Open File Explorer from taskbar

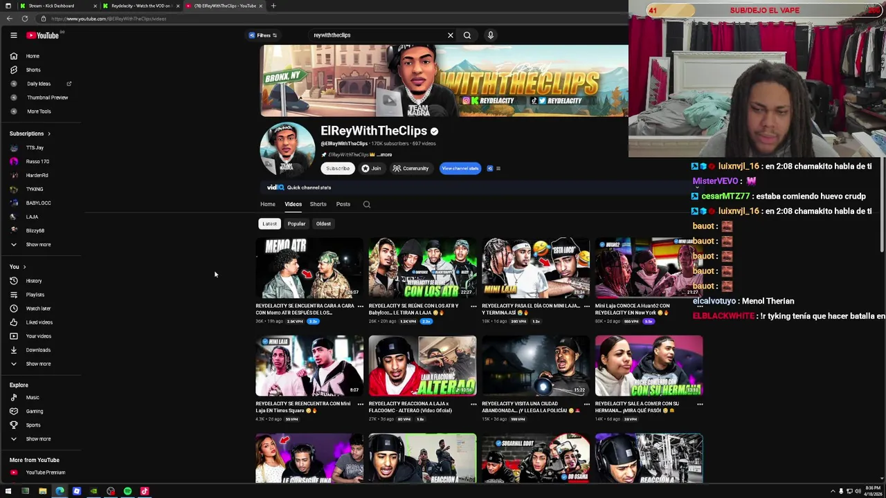tap(42, 491)
